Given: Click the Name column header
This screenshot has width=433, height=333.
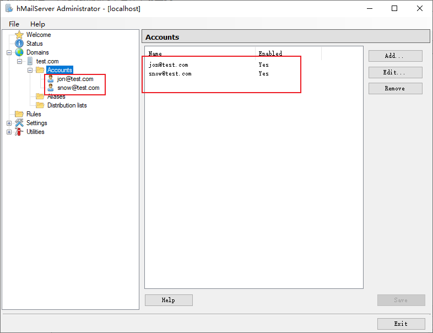Looking at the screenshot, I should point(200,53).
